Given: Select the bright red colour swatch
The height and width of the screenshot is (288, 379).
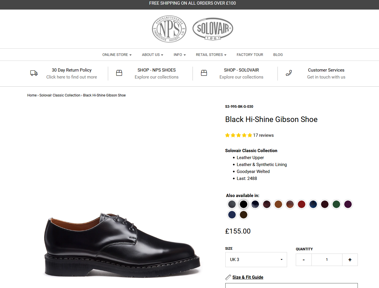Looking at the screenshot, I should [302, 204].
